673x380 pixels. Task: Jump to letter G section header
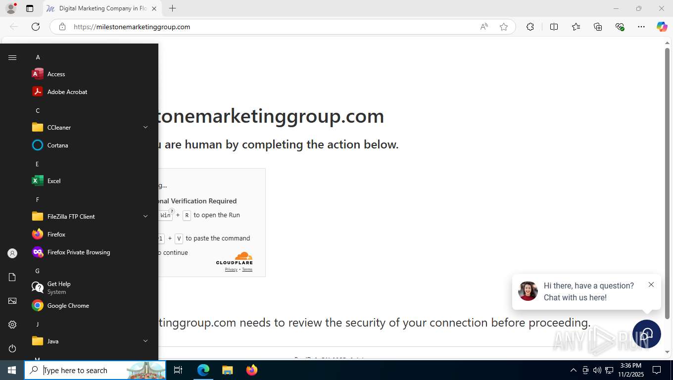coord(37,271)
